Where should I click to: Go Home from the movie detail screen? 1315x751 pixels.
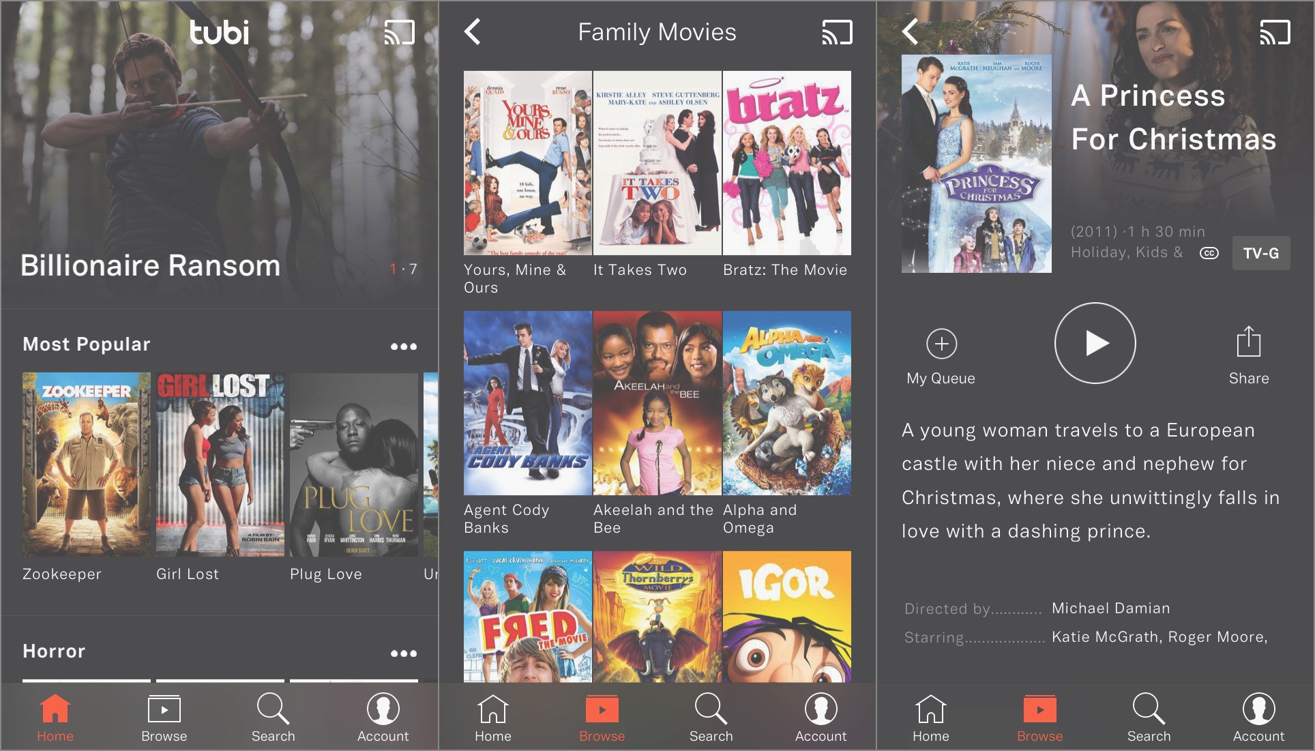(x=931, y=718)
